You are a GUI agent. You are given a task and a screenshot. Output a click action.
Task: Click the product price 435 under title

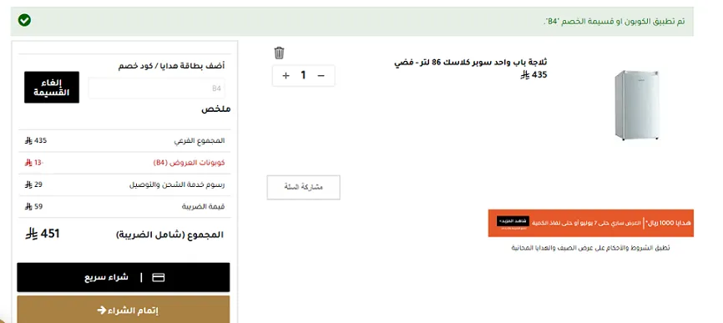click(534, 74)
